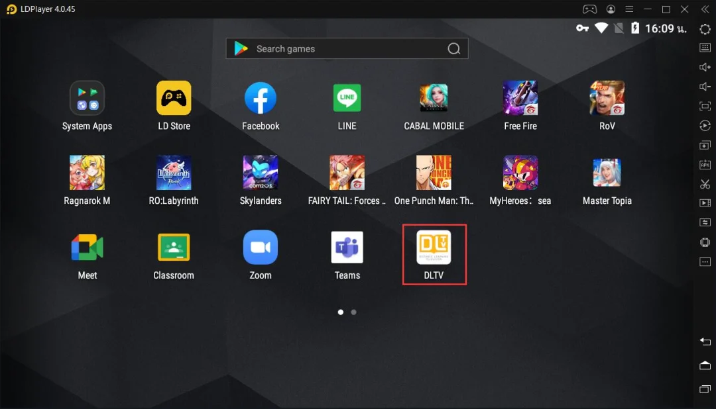The width and height of the screenshot is (716, 409).
Task: Toggle fullscreen mode from sidebar
Action: click(705, 107)
